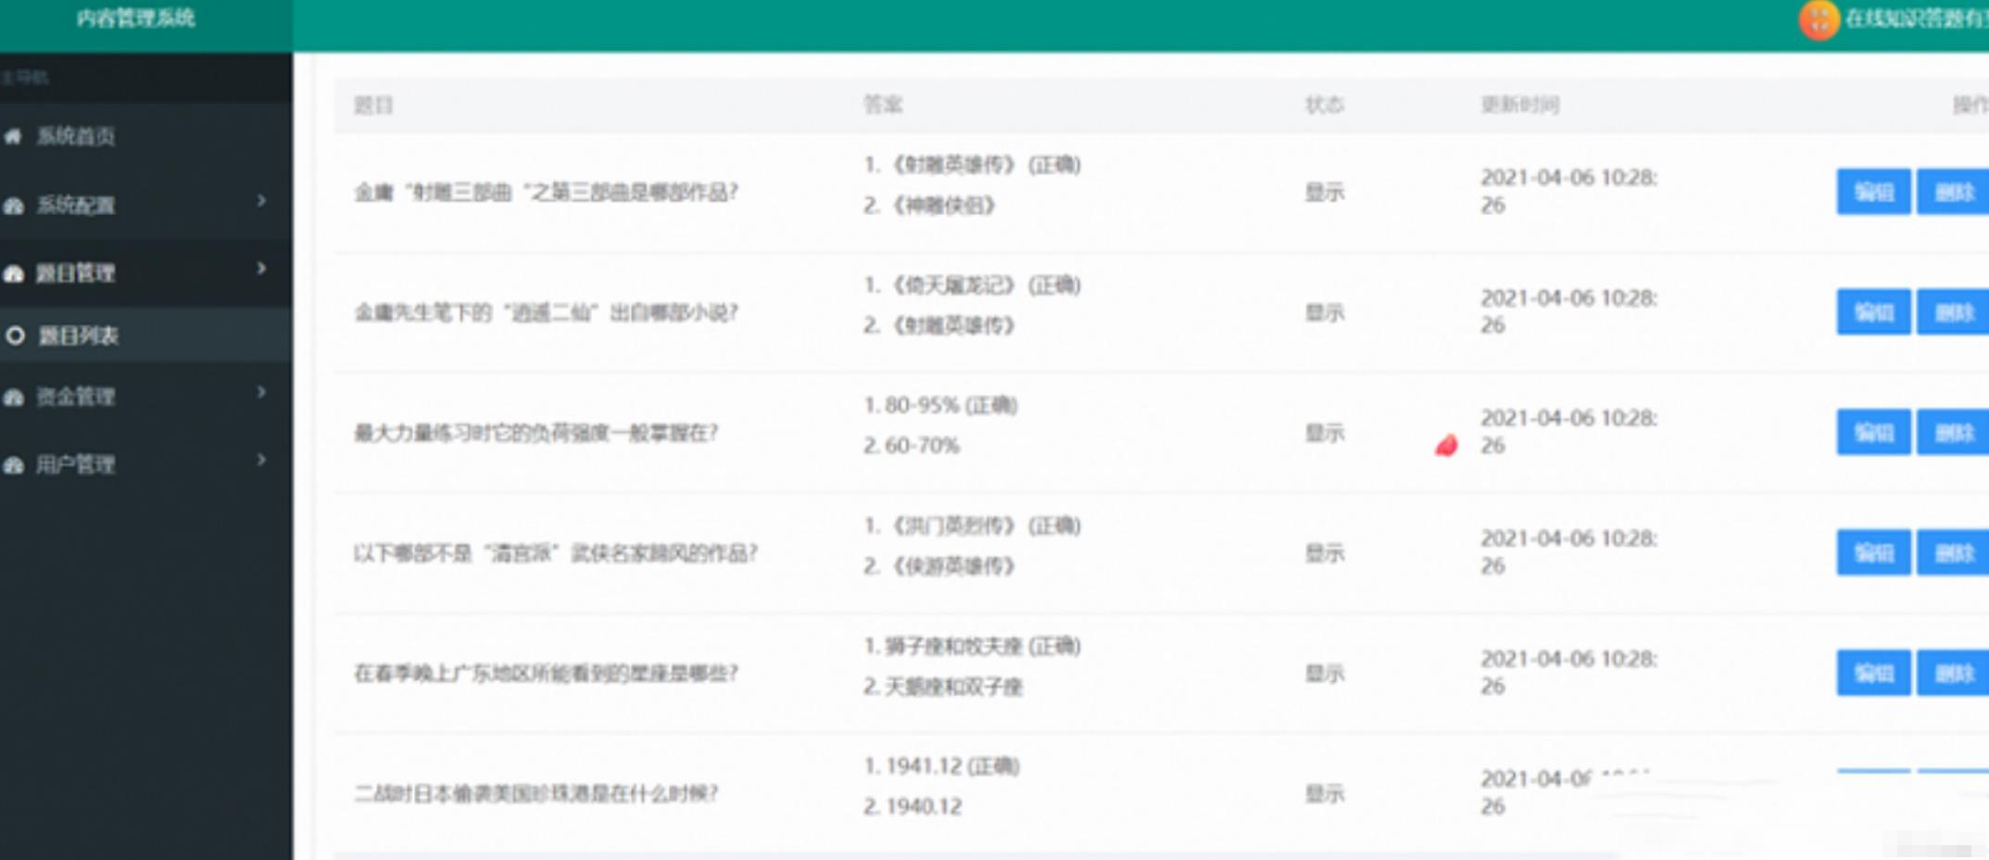The width and height of the screenshot is (1989, 860).
Task: Click answer 2.《侠游英雄传》
Action: click(x=939, y=566)
